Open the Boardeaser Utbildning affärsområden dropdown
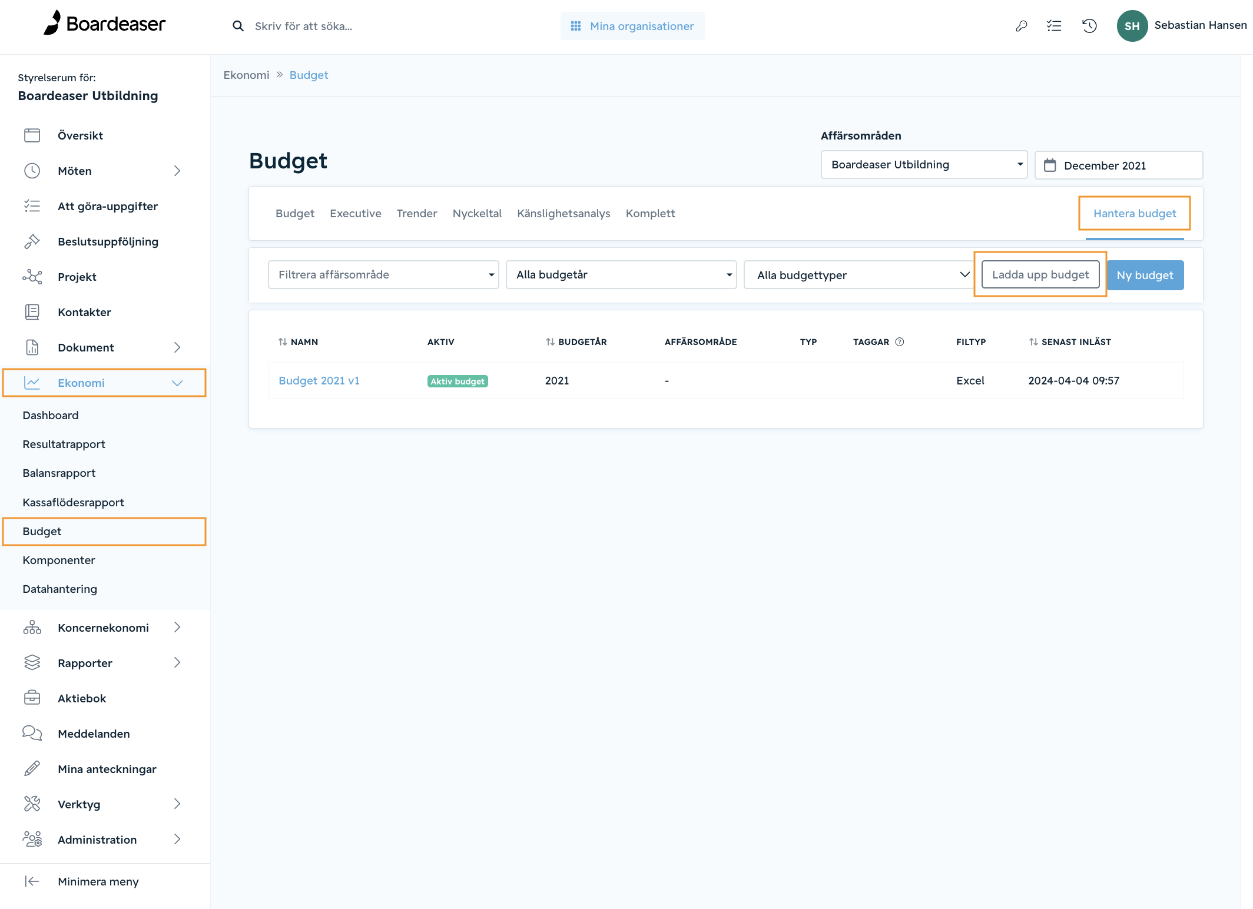Image resolution: width=1253 pixels, height=909 pixels. tap(924, 165)
